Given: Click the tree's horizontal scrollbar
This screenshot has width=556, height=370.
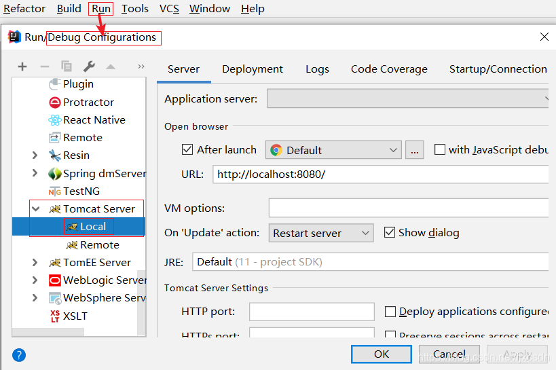Looking at the screenshot, I should pos(48,332).
